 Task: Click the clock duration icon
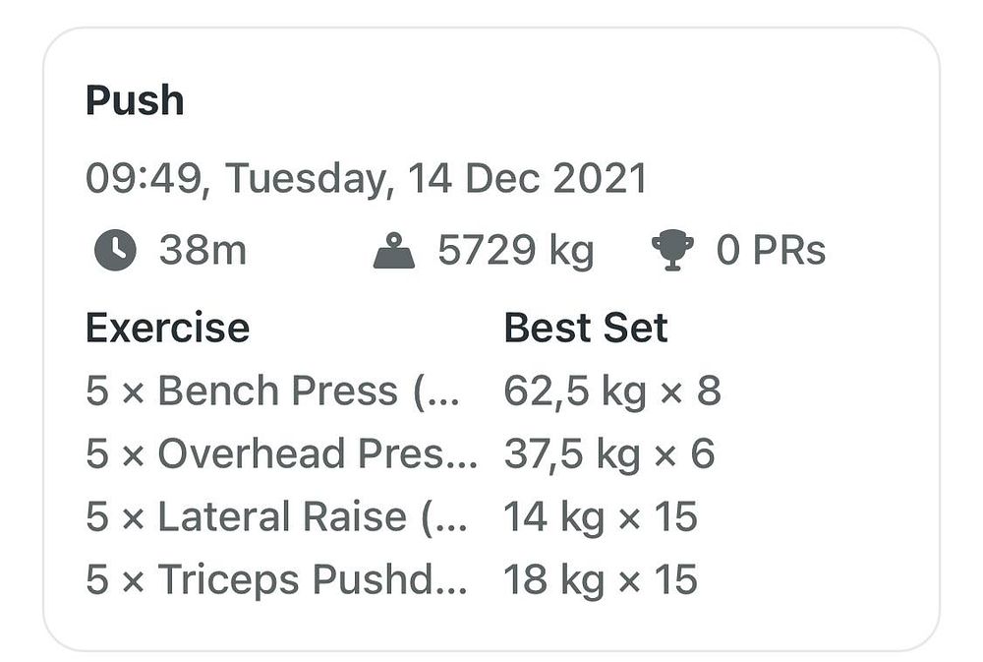(x=115, y=250)
